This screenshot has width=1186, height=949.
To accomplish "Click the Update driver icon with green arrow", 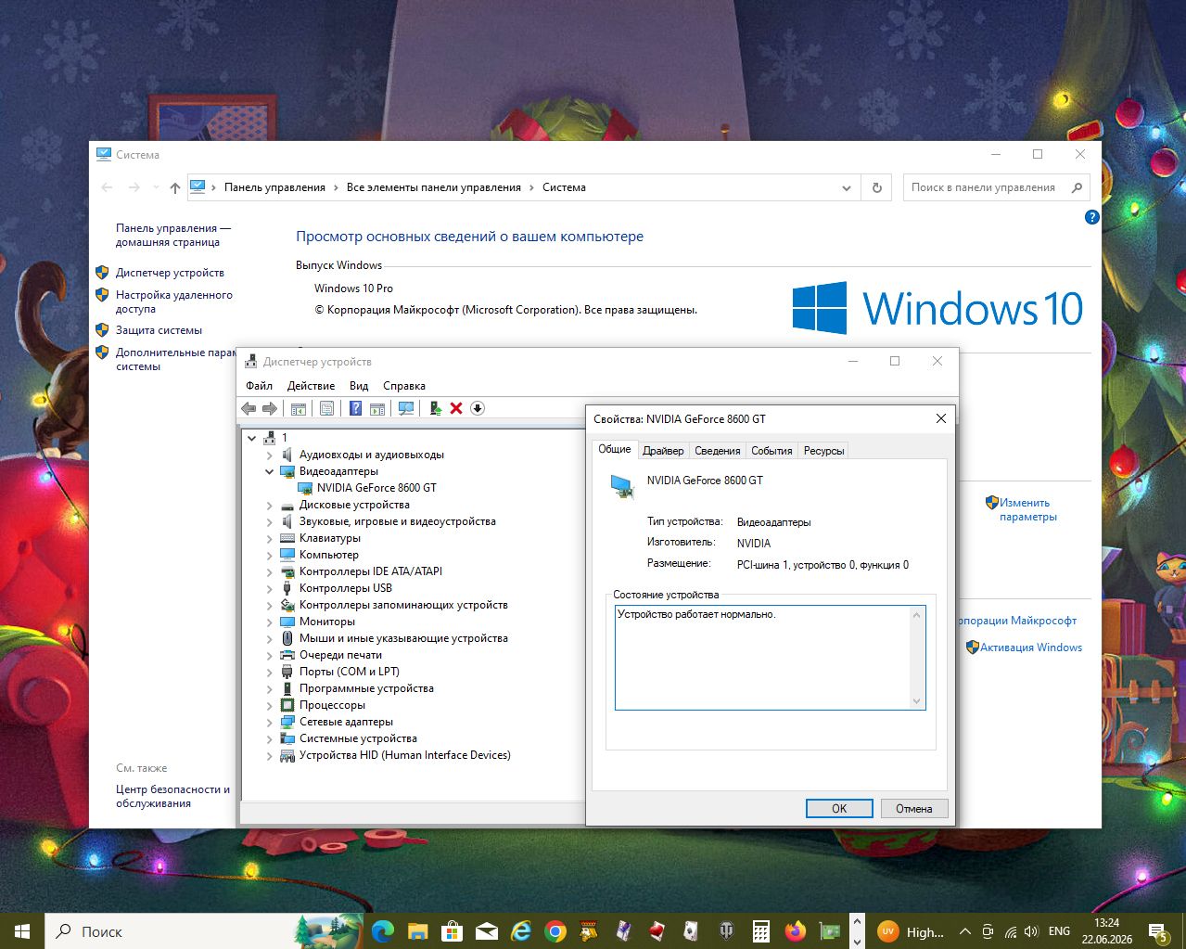I will tap(435, 408).
